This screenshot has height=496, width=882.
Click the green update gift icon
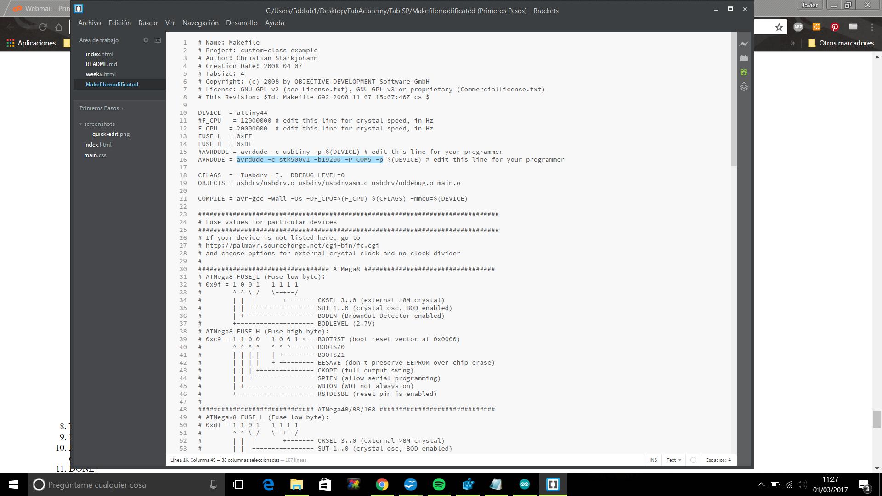tap(744, 72)
